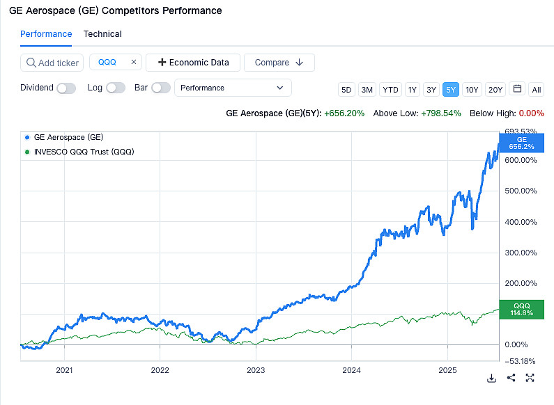Click the blue GE legend dot
This screenshot has width=554, height=405.
coord(26,138)
